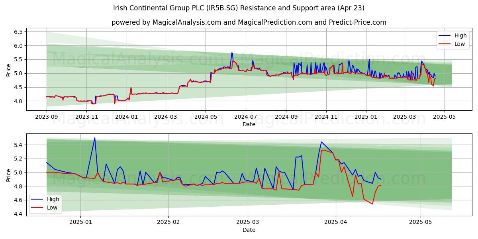Click the '4.8' y-axis tick in the bottom chart

tap(19, 186)
